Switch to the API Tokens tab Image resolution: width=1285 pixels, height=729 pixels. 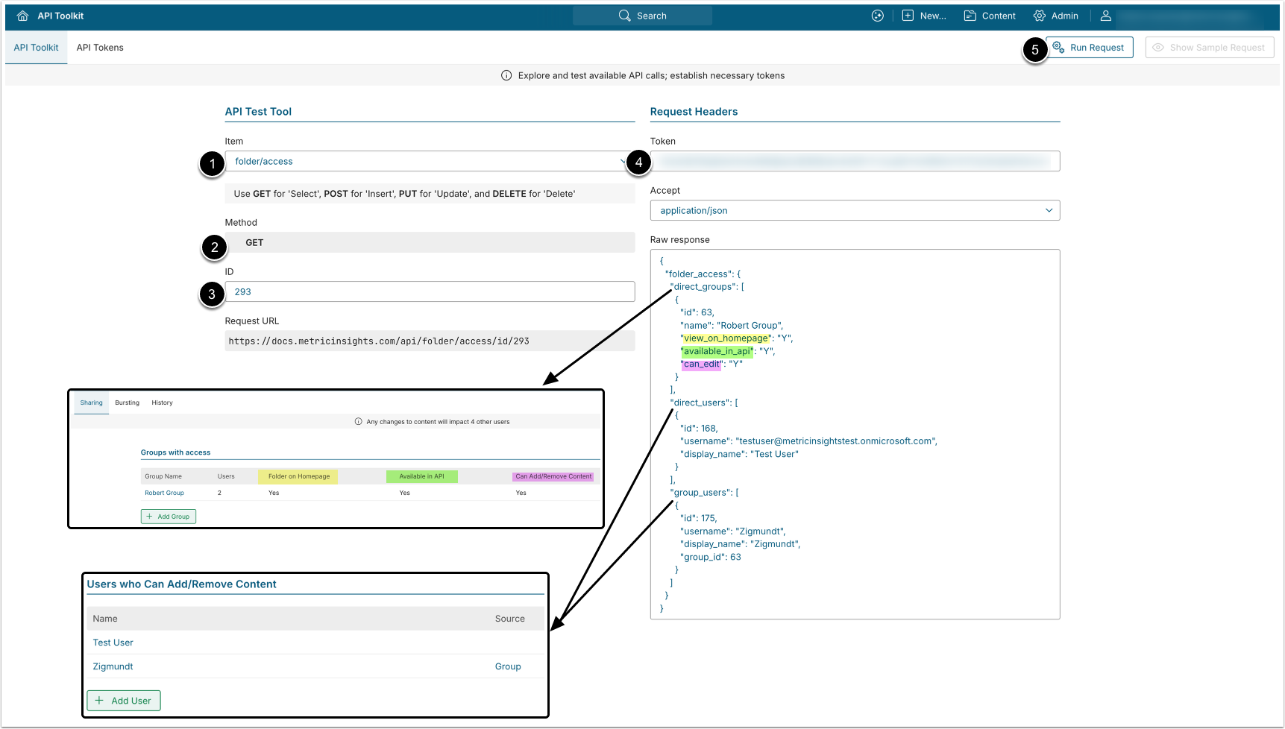tap(100, 48)
